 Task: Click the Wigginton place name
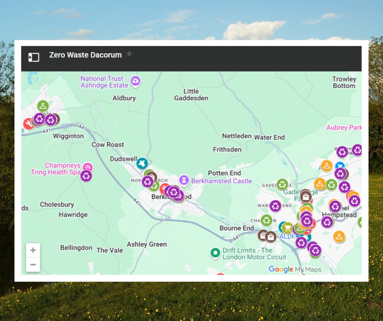click(68, 136)
